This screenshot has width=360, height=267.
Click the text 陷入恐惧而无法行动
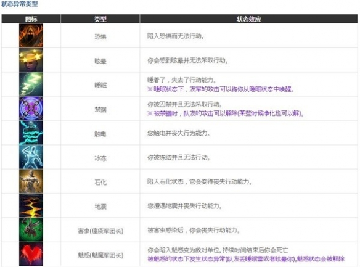176,36
